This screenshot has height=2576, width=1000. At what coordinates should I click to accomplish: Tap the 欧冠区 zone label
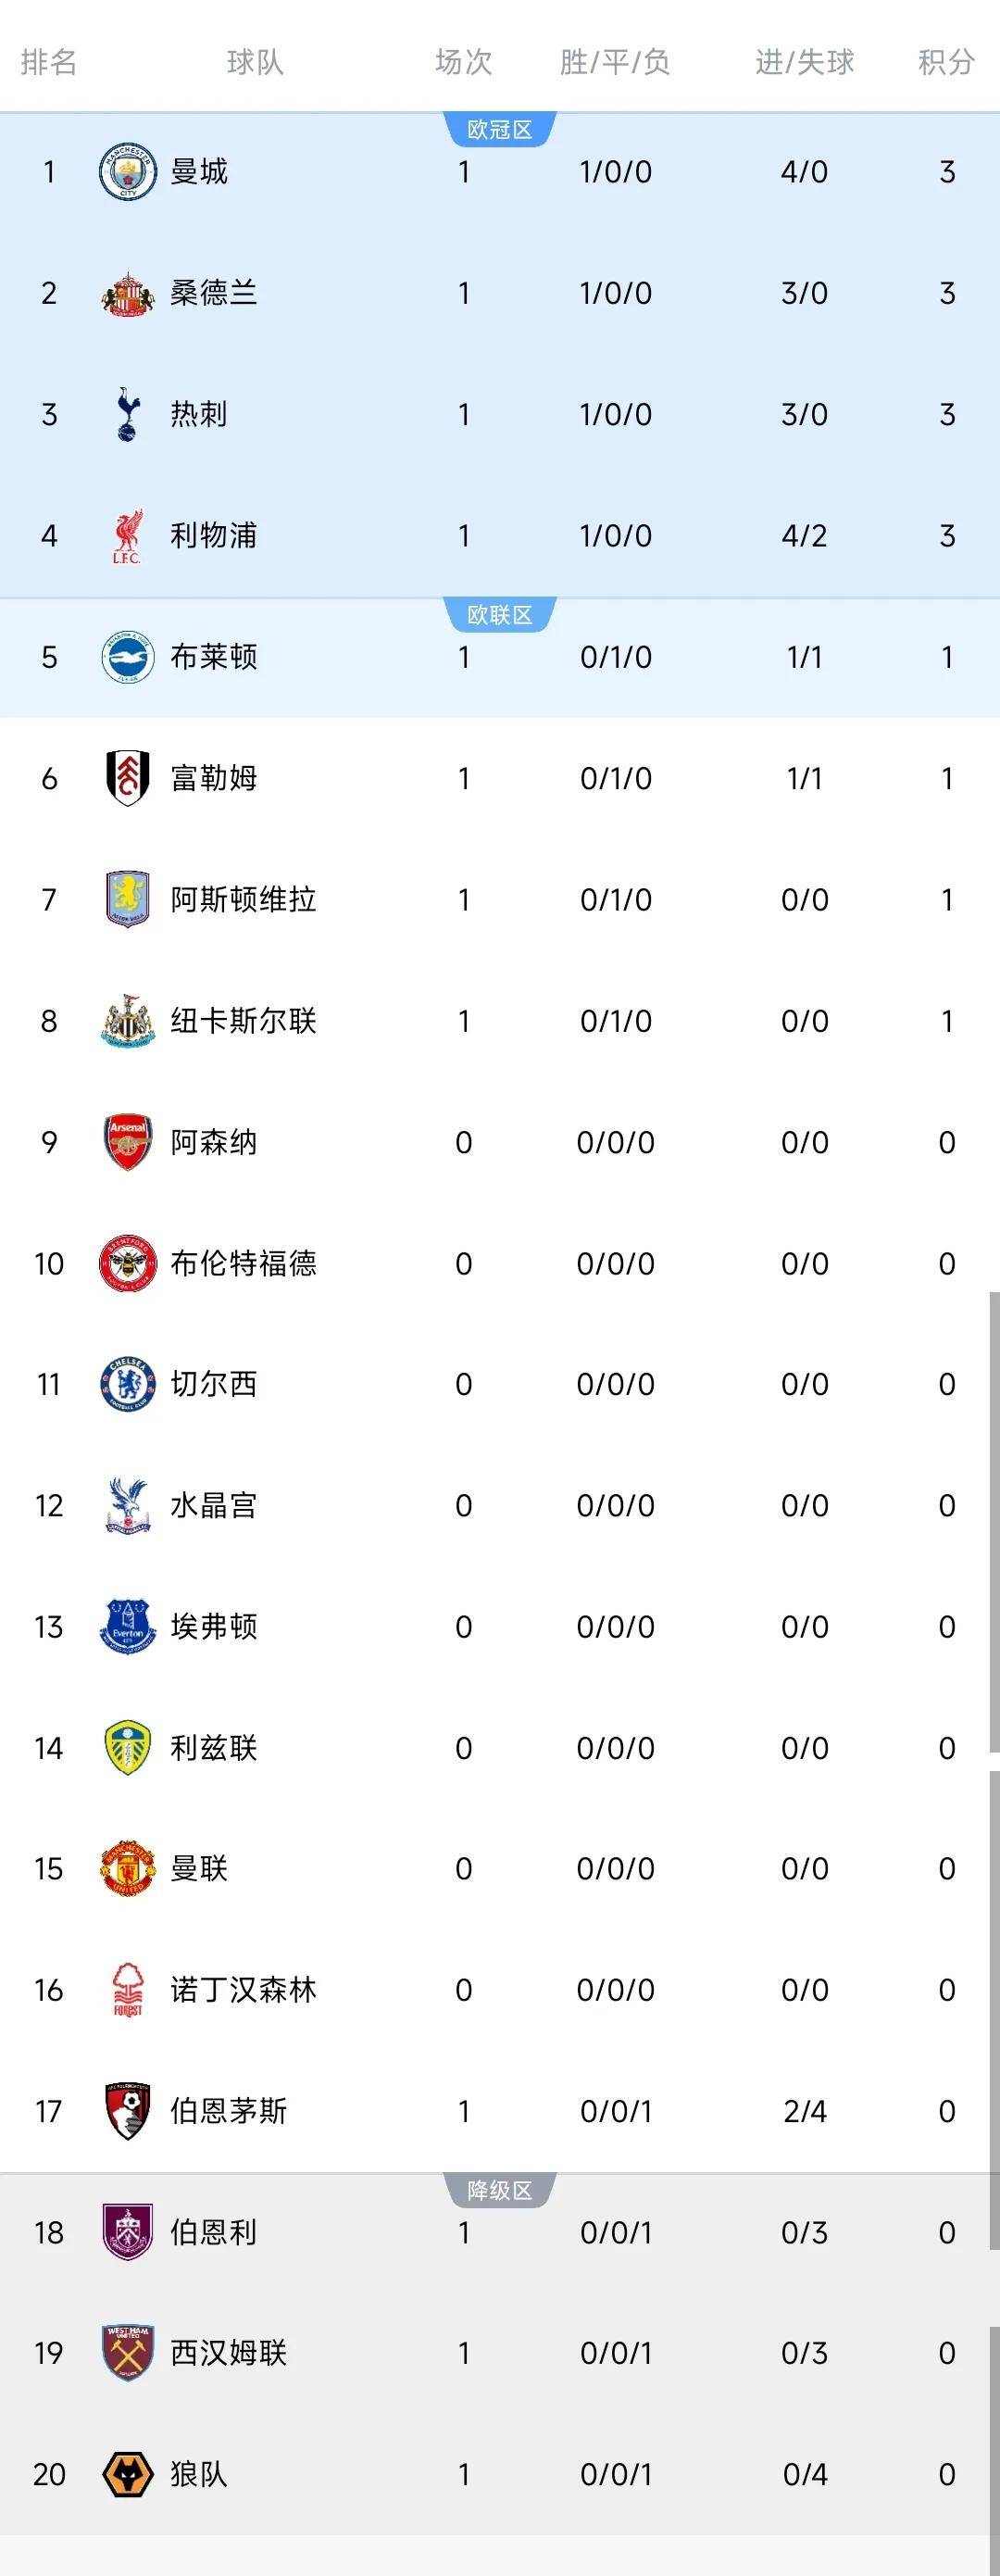tap(500, 130)
